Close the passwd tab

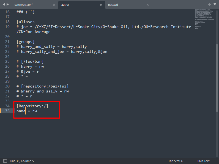147,5
